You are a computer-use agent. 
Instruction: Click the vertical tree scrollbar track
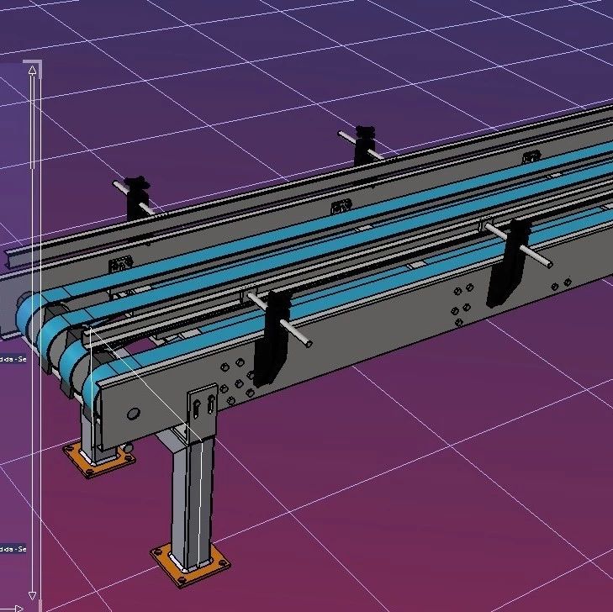point(33,332)
